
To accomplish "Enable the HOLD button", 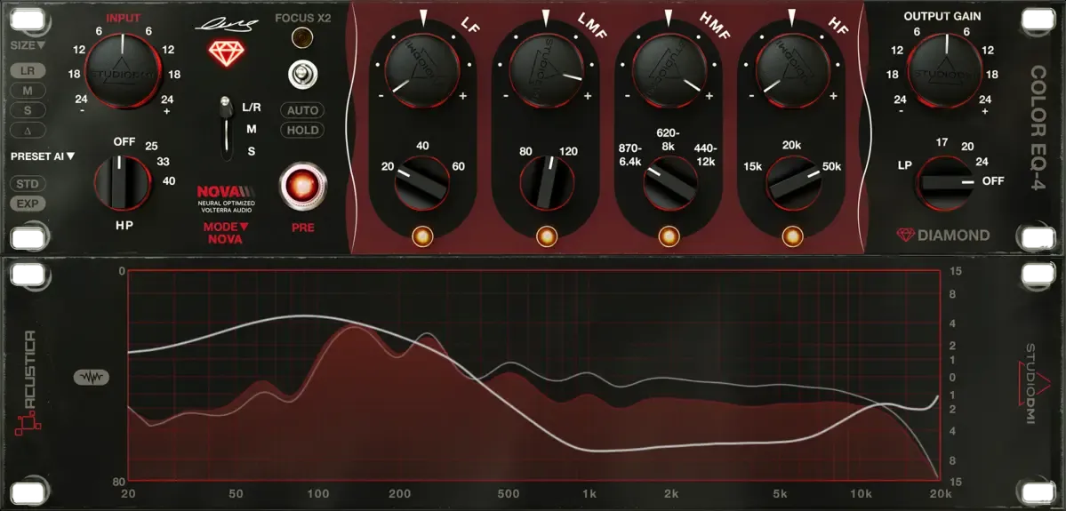I will pos(302,130).
